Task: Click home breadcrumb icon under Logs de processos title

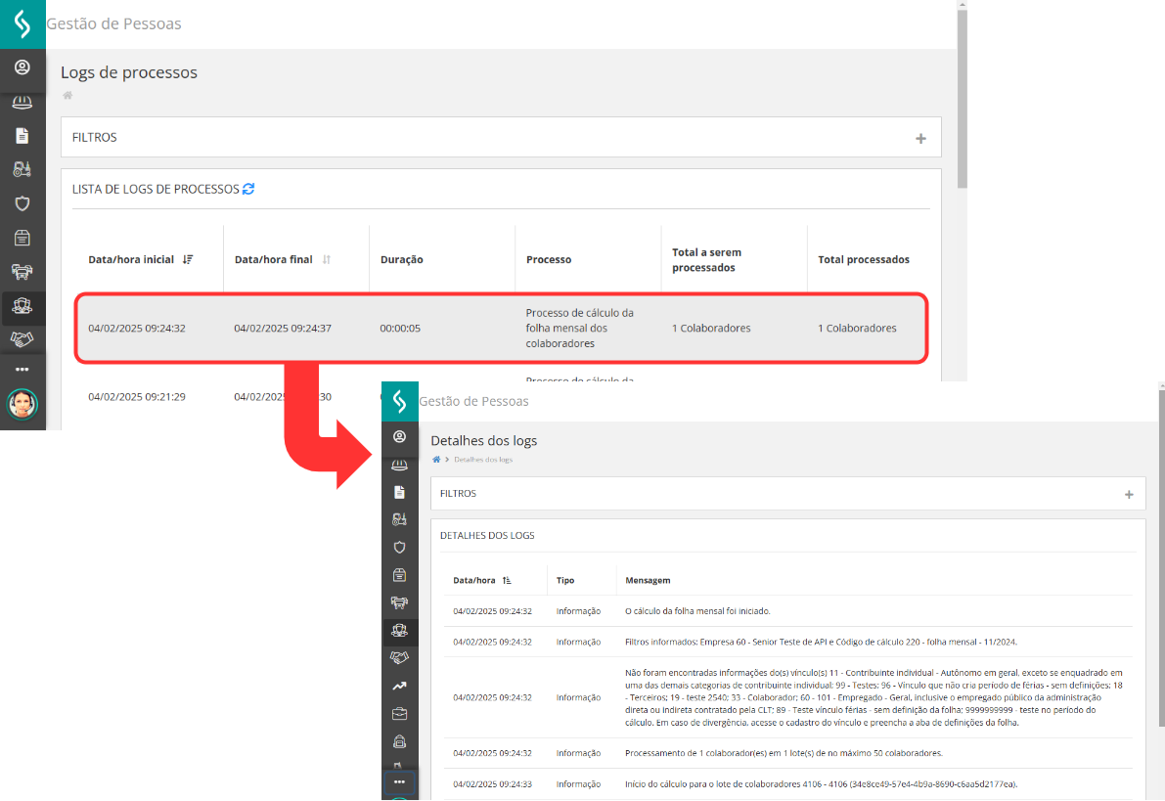Action: (x=67, y=95)
